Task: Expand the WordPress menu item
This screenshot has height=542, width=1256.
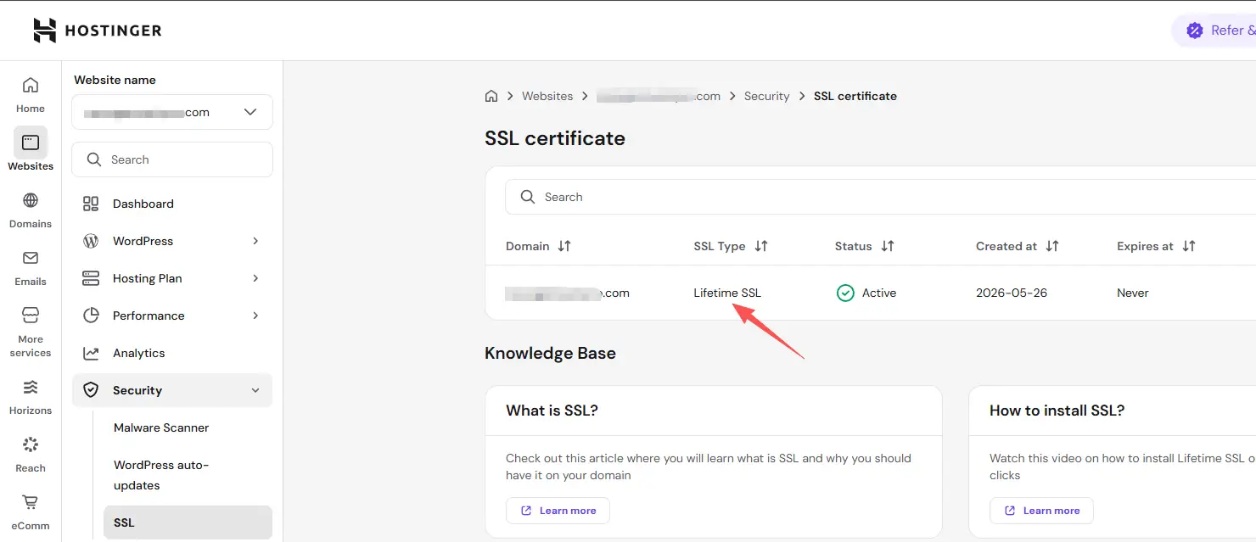Action: click(x=172, y=241)
